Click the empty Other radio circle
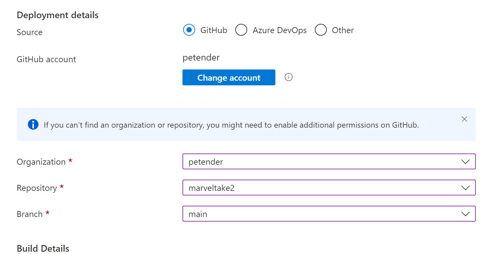This screenshot has width=499, height=254. (321, 30)
